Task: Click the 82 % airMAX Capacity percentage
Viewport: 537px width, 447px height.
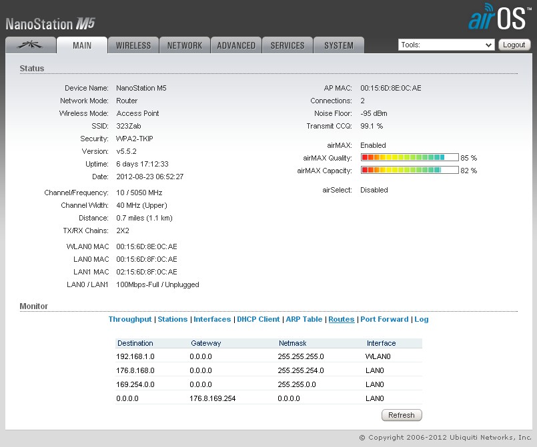Action: tap(469, 171)
